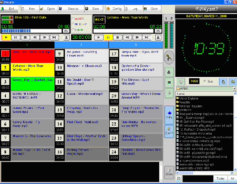Screen dimensions: 237x184
Task: Switch to cart page tab 2
Action: coord(81,45)
